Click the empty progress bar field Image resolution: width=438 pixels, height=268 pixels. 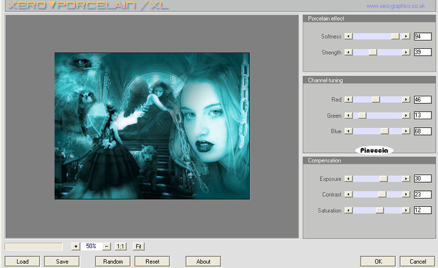(33, 247)
